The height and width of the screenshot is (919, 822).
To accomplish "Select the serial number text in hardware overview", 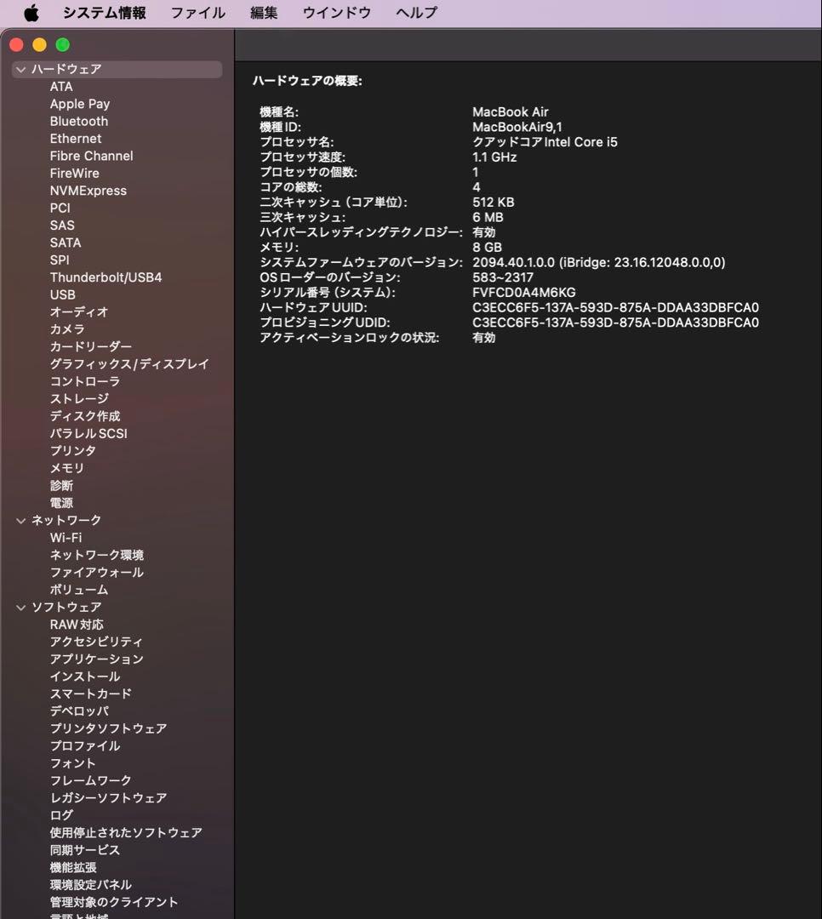I will pyautogui.click(x=528, y=292).
